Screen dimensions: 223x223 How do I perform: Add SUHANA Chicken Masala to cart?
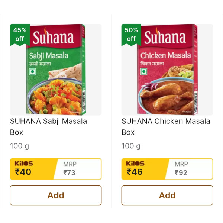(167, 195)
